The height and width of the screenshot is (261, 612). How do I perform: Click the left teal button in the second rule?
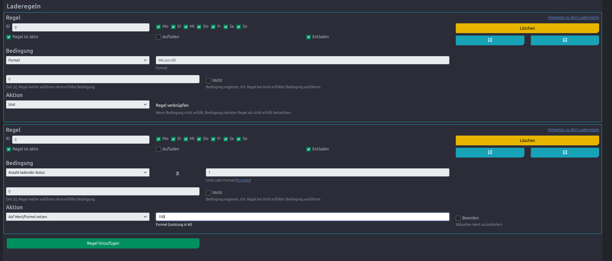click(490, 152)
